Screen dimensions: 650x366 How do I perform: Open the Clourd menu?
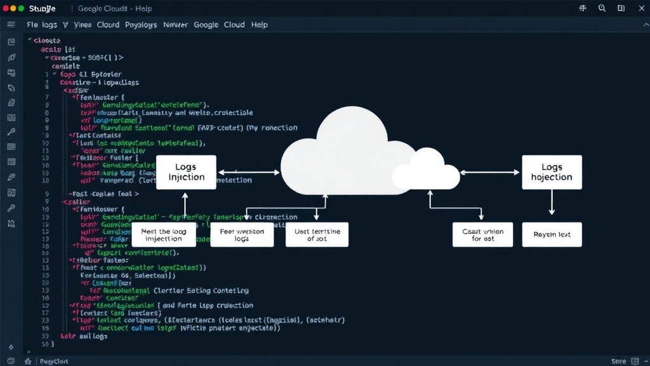click(x=108, y=25)
